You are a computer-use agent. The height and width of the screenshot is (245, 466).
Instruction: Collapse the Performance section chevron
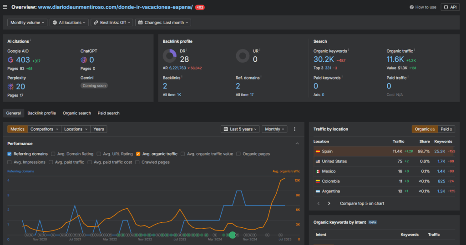[297, 144]
